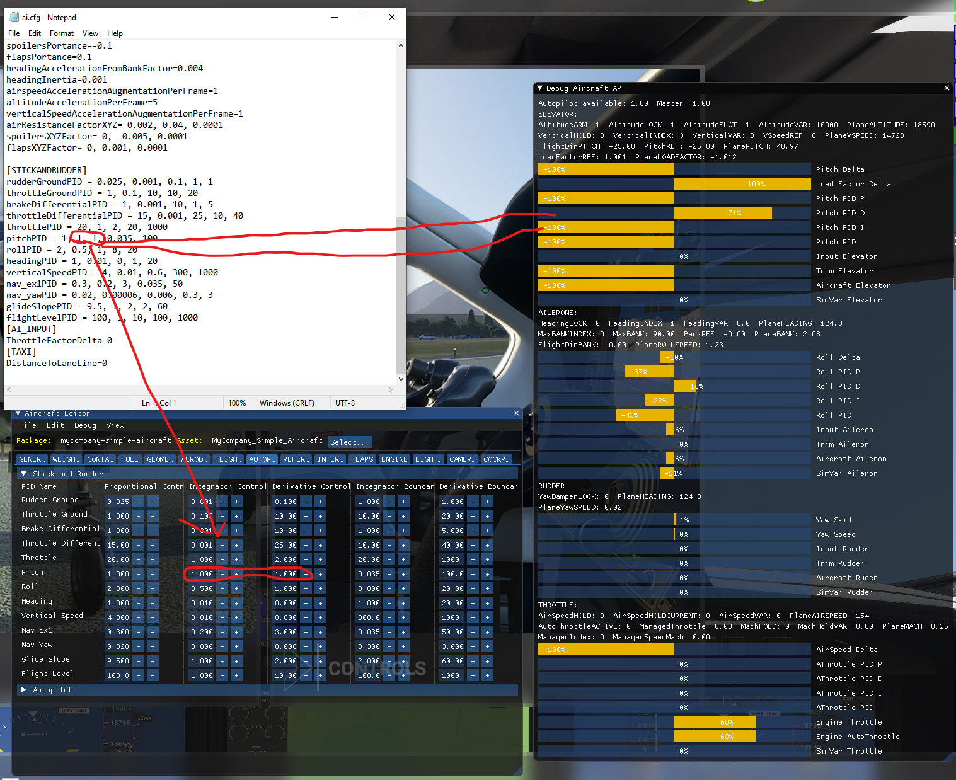This screenshot has width=956, height=780.
Task: Open the GENER... section tab
Action: coord(32,459)
